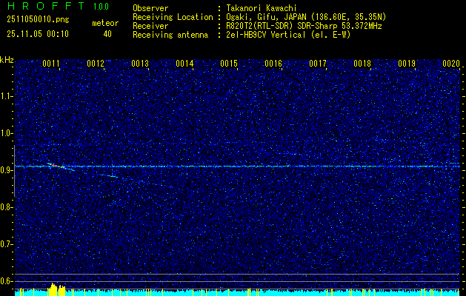Click the 0.7 kHz axis label
This screenshot has height=296, width=466.
click(7, 244)
